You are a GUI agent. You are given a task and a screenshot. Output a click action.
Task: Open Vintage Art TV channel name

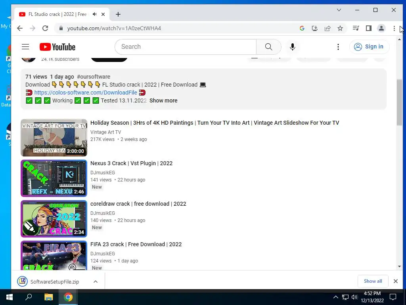(x=105, y=132)
